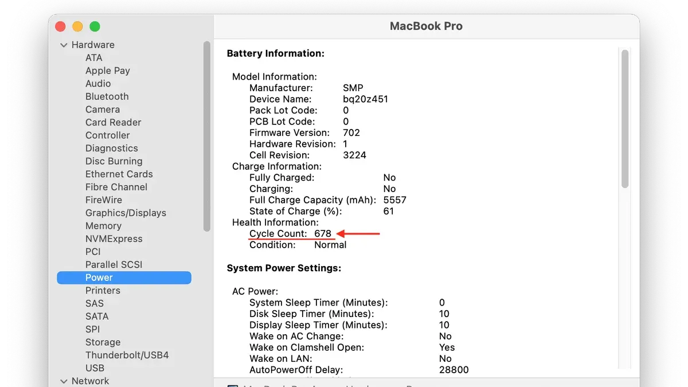Image resolution: width=688 pixels, height=387 pixels.
Task: Select PCI in the sidebar
Action: (93, 252)
